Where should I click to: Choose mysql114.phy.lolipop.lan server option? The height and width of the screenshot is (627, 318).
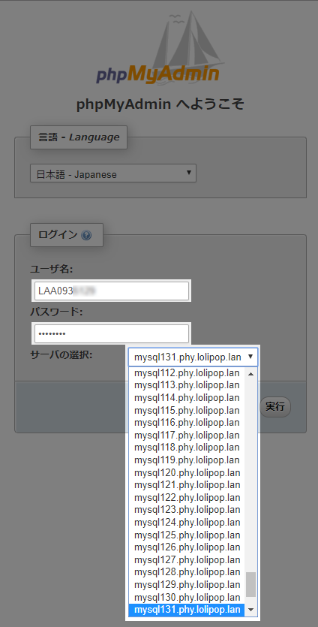pos(187,398)
